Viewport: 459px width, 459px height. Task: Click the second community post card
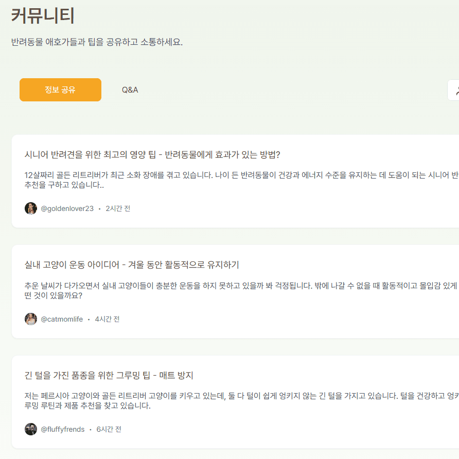229,291
